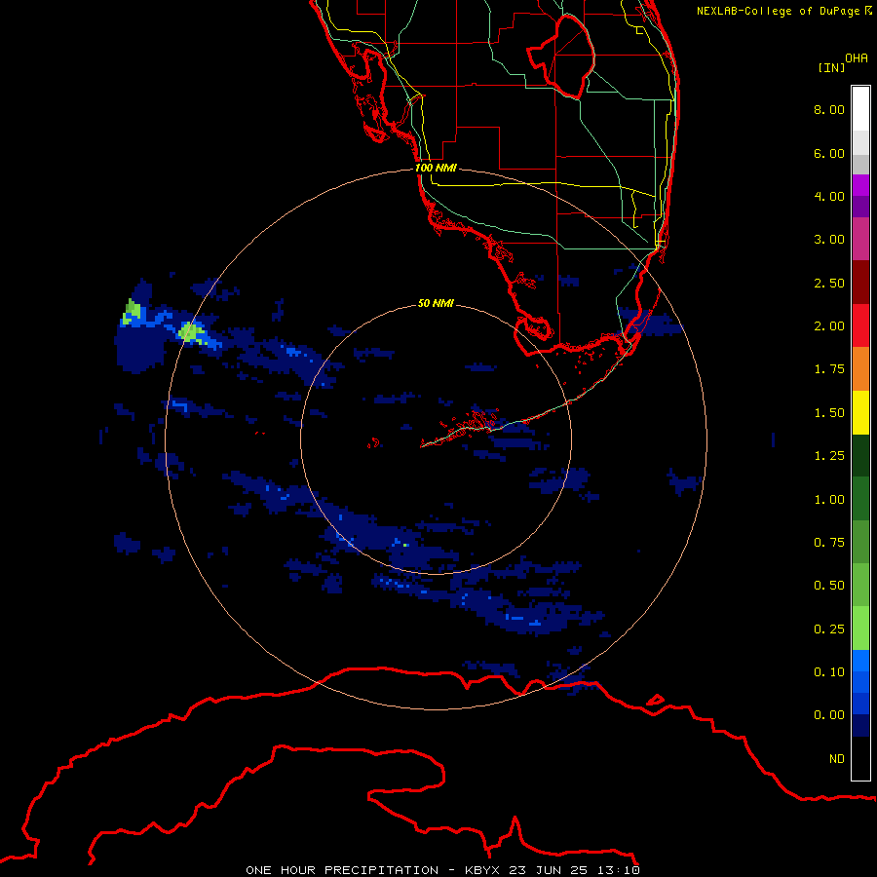Select the 1.25 scale value

tap(829, 456)
